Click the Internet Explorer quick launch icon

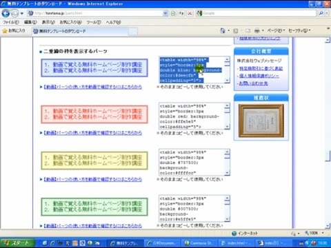pyautogui.click(x=52, y=243)
